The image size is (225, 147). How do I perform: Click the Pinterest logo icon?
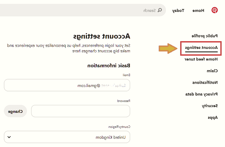click(x=214, y=10)
